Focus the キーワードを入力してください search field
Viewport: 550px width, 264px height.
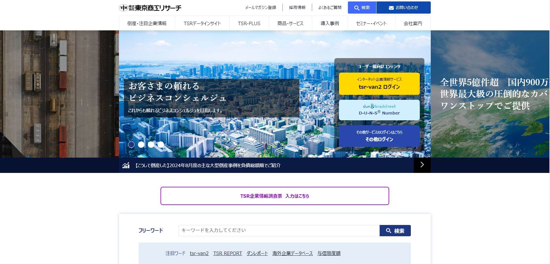click(279, 230)
